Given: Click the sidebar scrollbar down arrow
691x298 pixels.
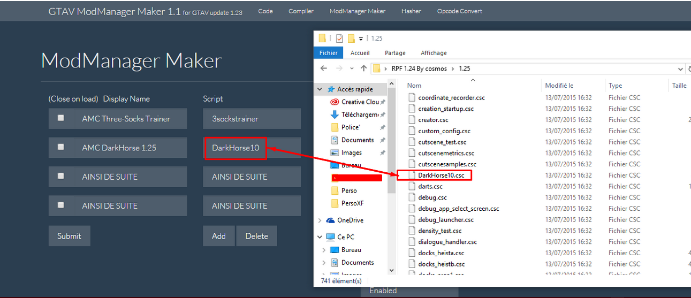Looking at the screenshot, I should [391, 271].
